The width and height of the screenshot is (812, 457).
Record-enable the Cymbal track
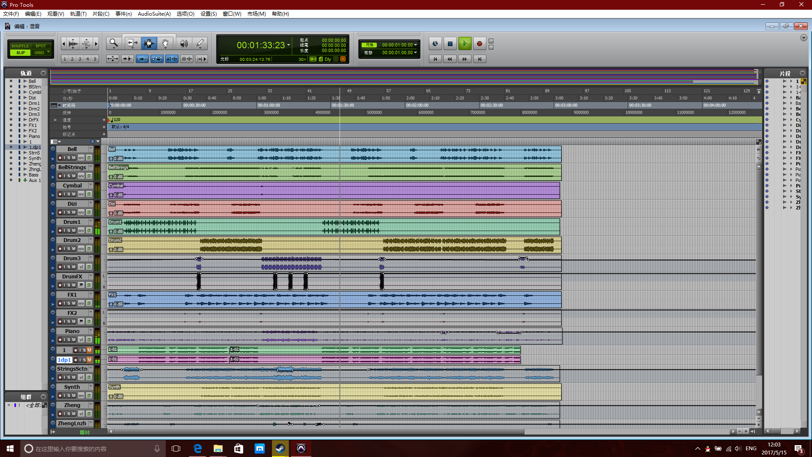point(60,194)
